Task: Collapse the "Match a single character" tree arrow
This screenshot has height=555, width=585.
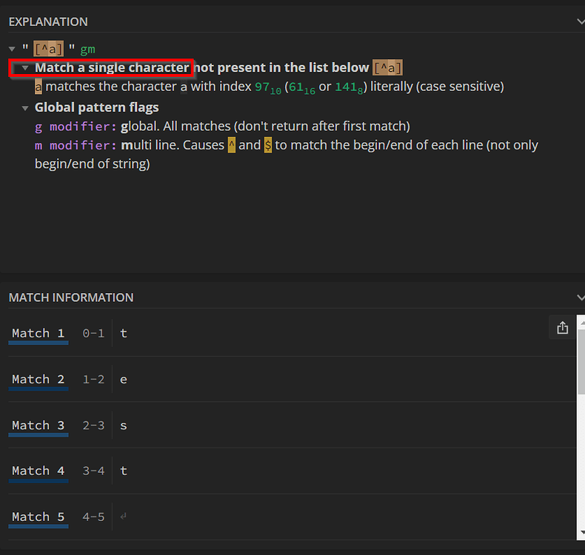Action: (x=25, y=68)
